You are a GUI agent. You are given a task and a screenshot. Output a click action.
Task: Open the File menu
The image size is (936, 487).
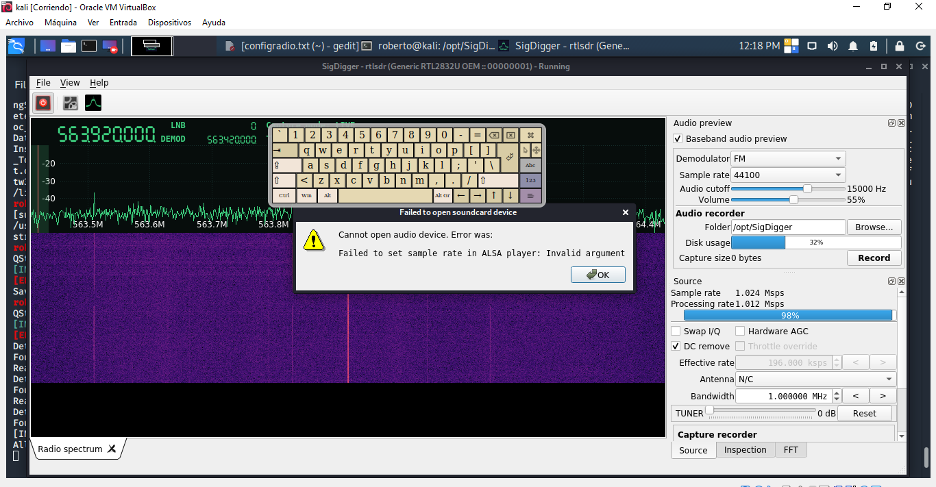(43, 82)
